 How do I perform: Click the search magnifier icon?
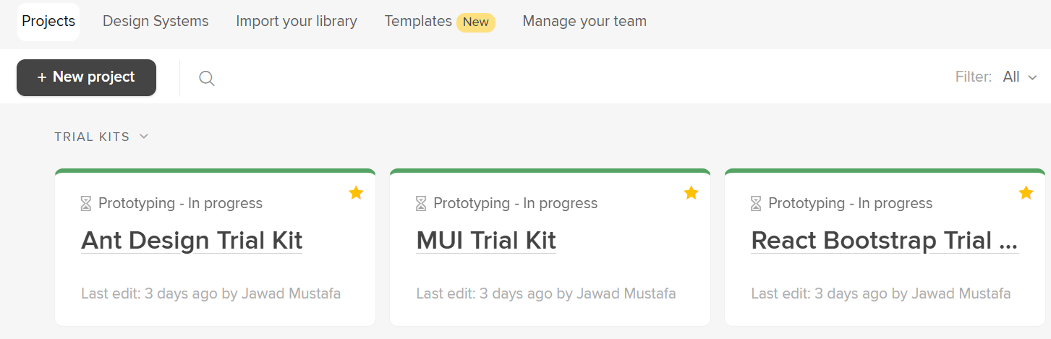pos(207,78)
